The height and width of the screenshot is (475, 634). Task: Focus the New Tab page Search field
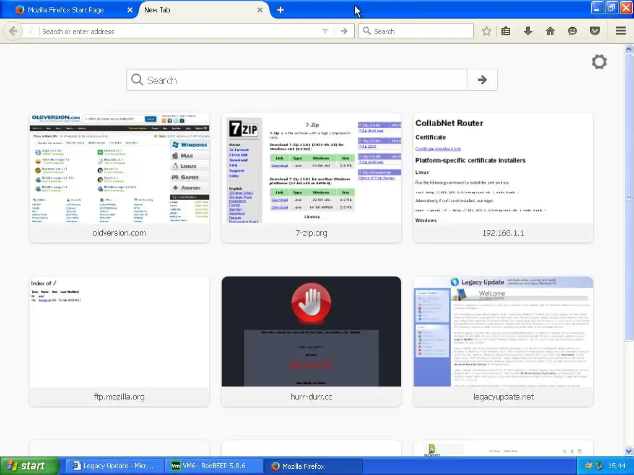pyautogui.click(x=297, y=80)
